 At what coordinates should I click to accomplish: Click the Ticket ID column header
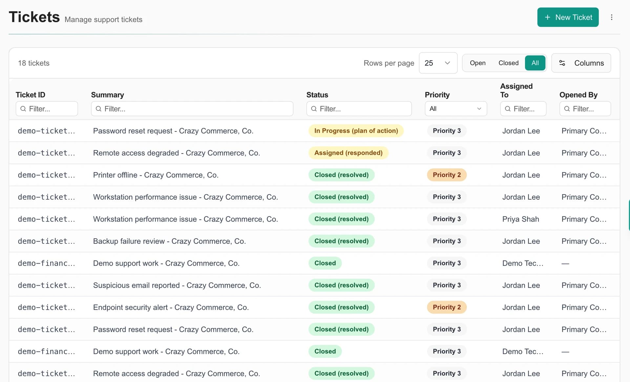[x=31, y=95]
